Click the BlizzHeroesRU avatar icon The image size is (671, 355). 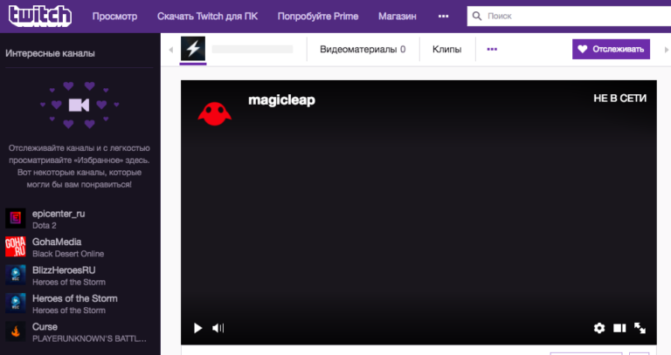point(16,275)
